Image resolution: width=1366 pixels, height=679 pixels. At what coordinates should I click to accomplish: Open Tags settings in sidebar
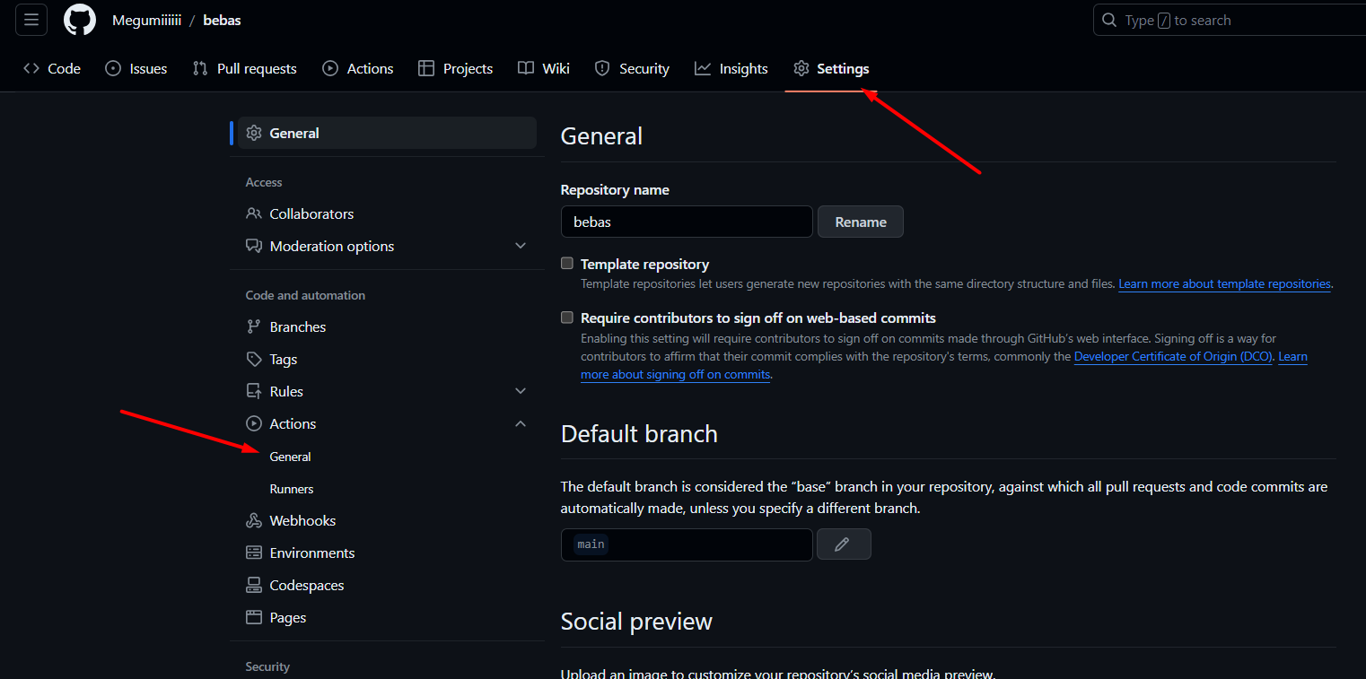(x=283, y=360)
